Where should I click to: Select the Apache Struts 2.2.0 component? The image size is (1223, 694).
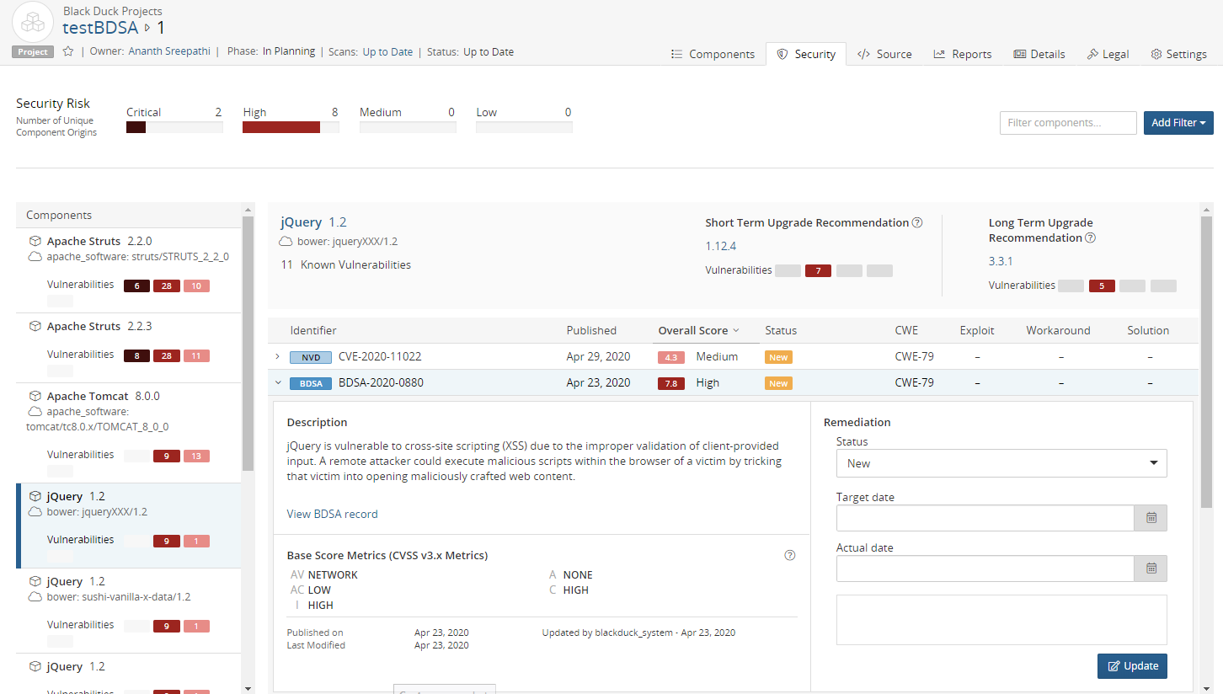129,270
